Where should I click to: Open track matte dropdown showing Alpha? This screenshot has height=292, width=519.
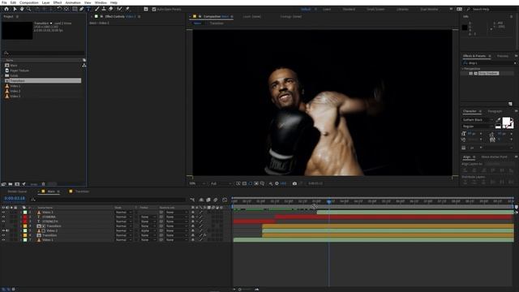[148, 230]
